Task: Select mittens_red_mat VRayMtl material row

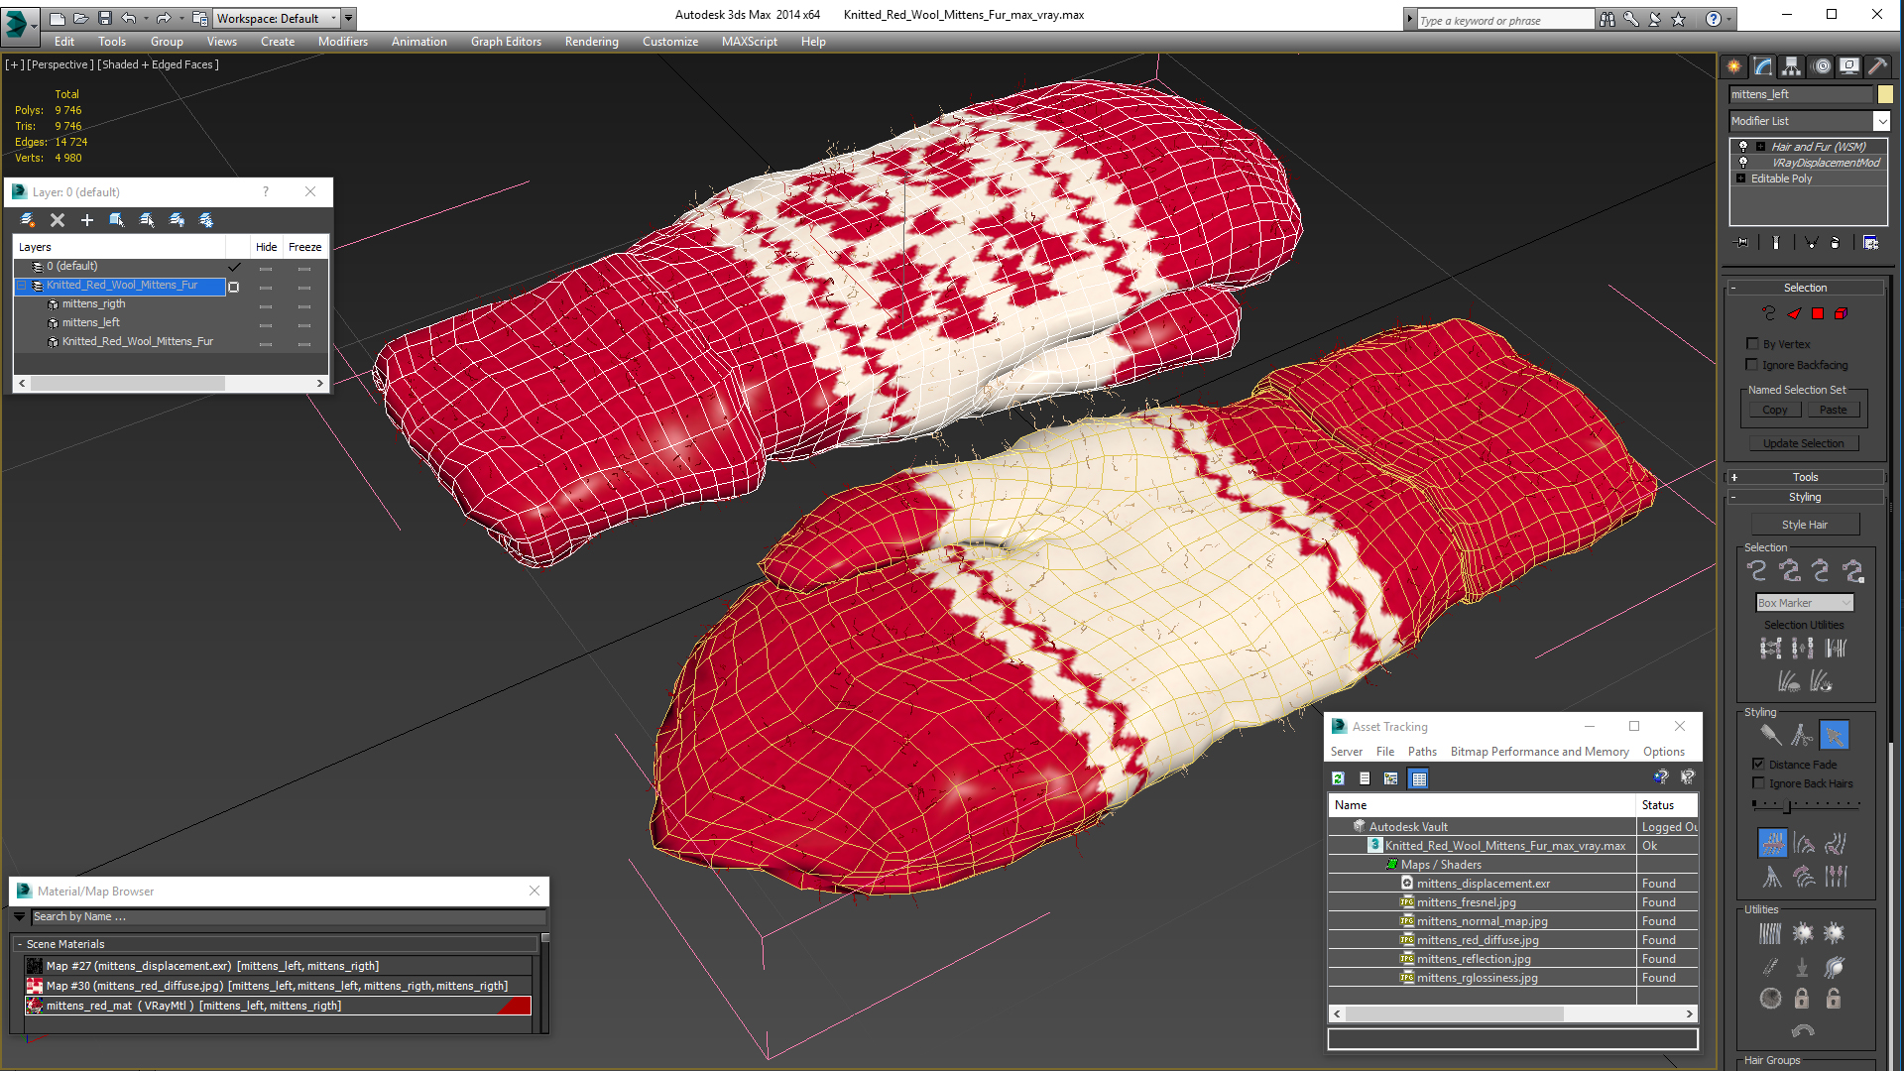Action: pyautogui.click(x=278, y=1006)
